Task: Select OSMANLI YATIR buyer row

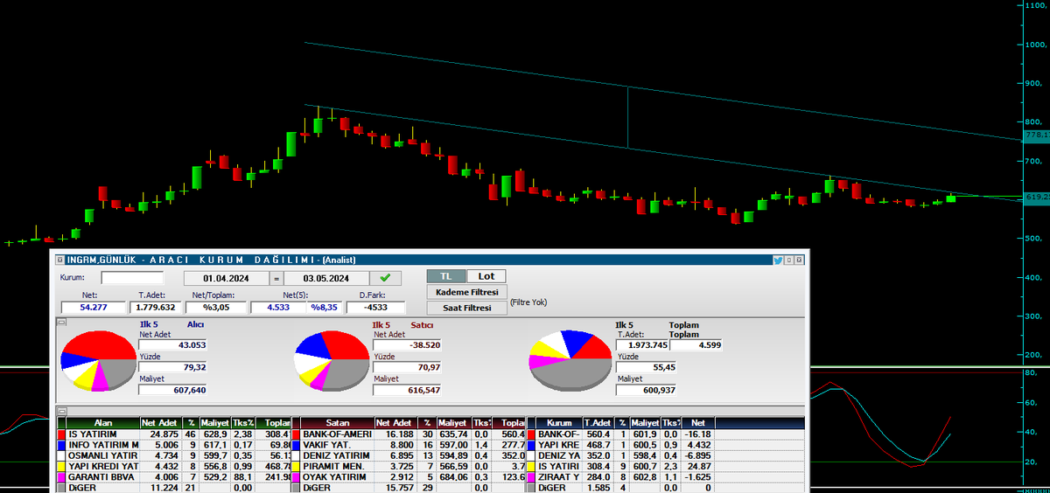Action: click(103, 455)
